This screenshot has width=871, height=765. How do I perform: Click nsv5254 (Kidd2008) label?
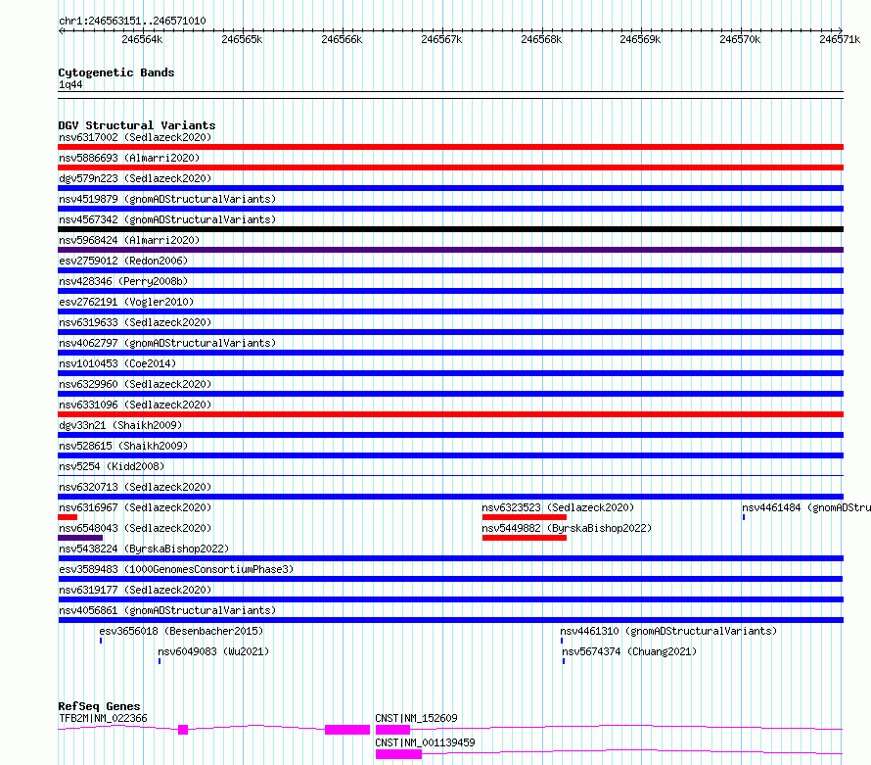point(112,466)
